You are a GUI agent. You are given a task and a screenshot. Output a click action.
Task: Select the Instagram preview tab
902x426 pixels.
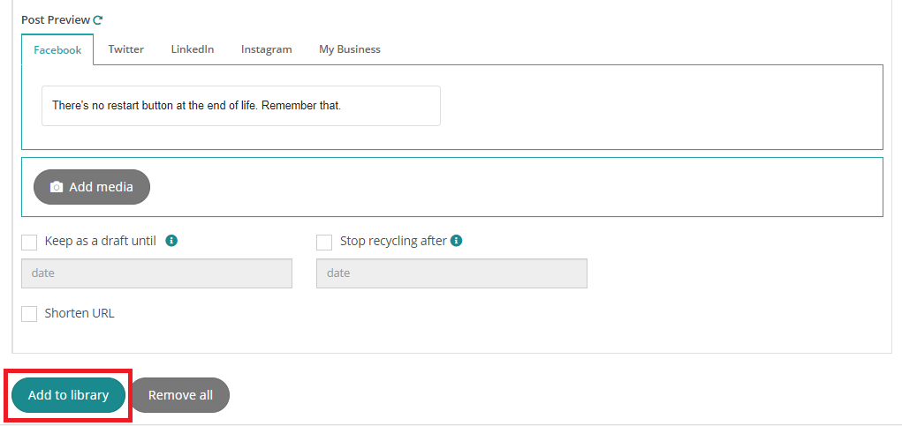pos(266,49)
